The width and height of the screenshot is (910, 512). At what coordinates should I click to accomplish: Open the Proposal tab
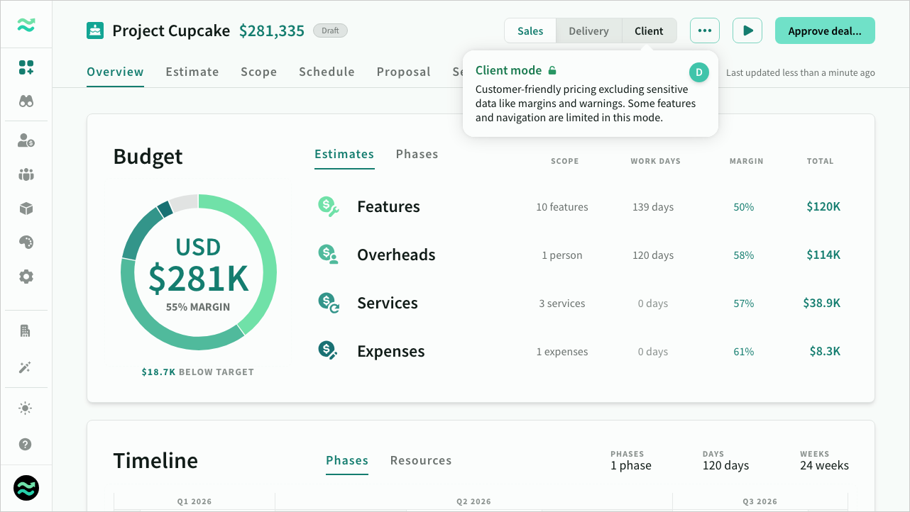[x=403, y=72]
